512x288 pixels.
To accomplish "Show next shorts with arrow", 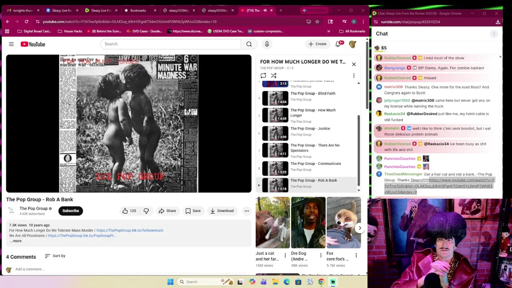I will (x=360, y=228).
